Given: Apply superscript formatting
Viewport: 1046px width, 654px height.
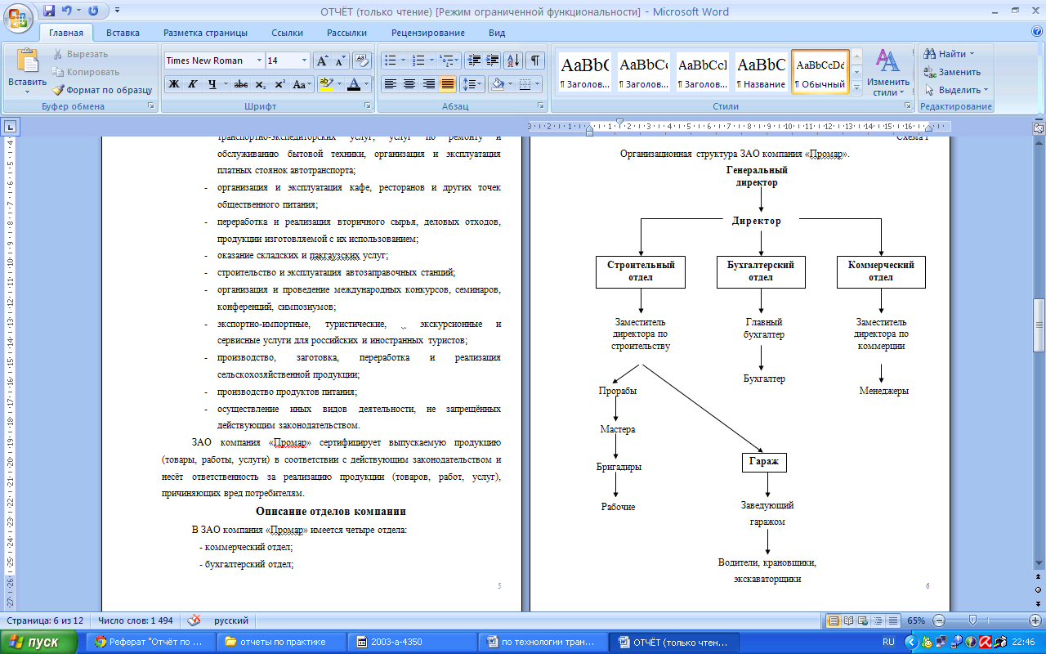Looking at the screenshot, I should (279, 84).
